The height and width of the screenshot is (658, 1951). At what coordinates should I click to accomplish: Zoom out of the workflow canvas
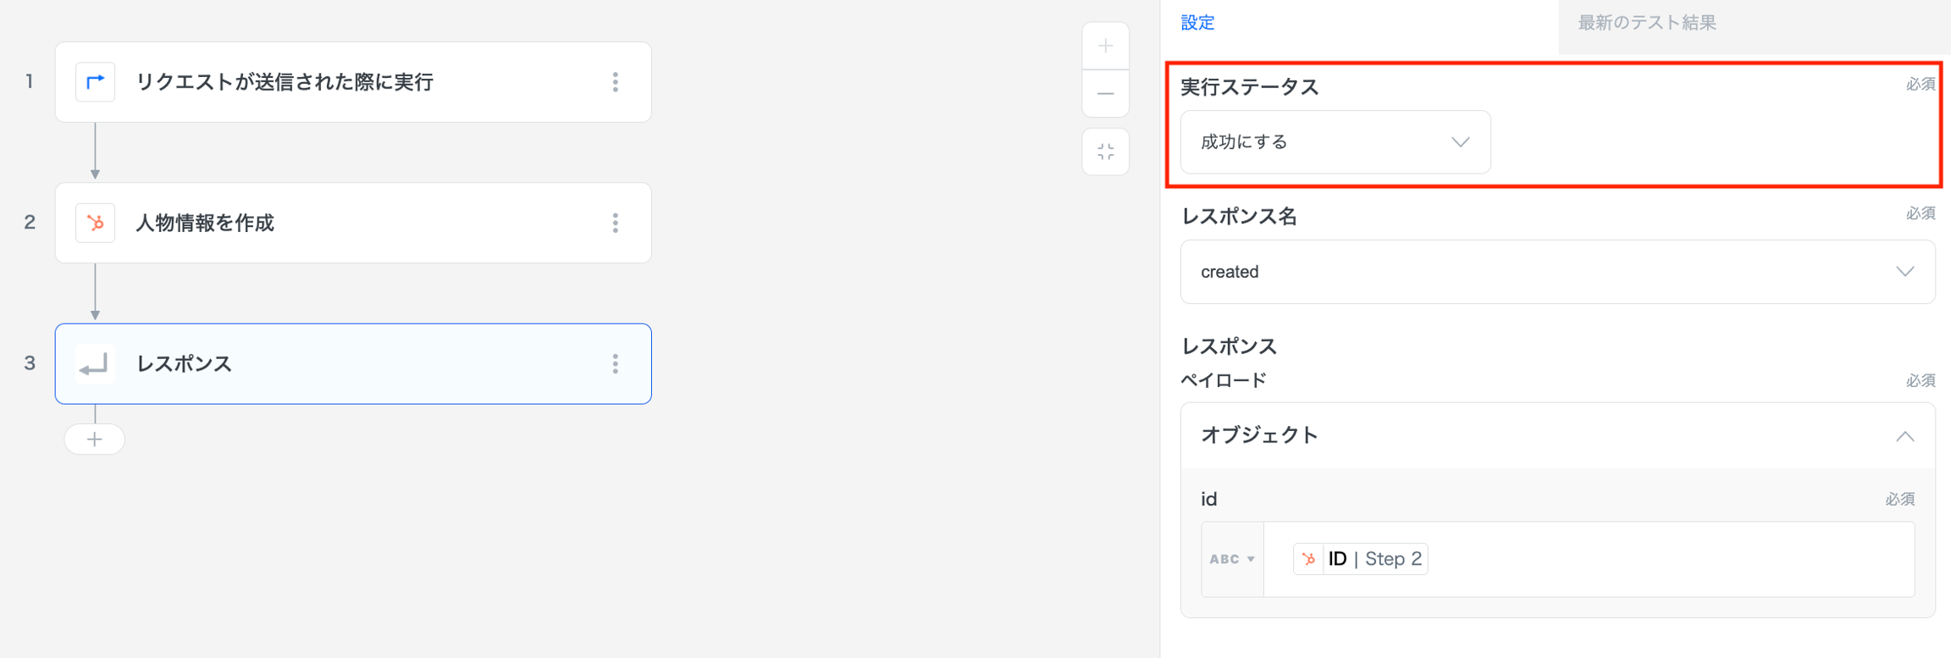pos(1105,94)
